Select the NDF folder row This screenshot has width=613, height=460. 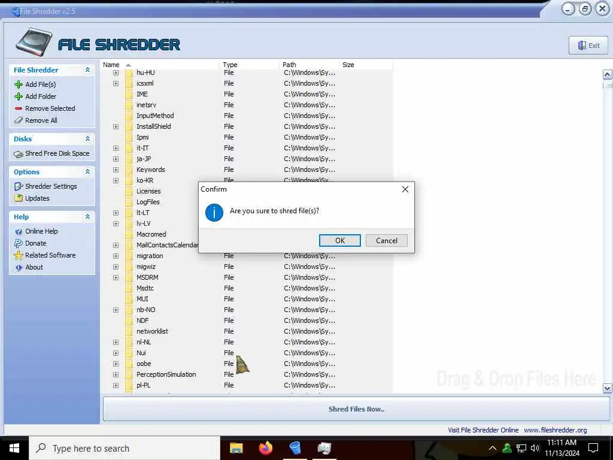point(247,320)
